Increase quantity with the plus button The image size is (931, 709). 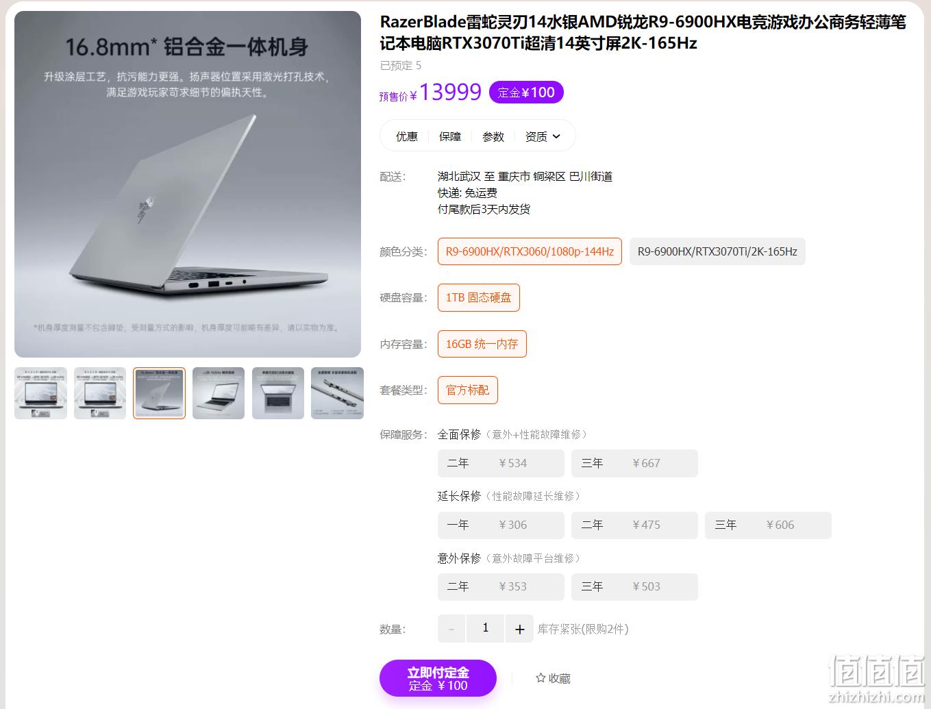click(x=519, y=629)
